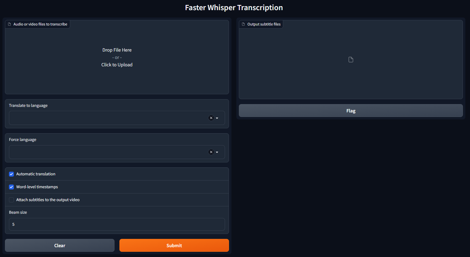This screenshot has width=470, height=257.
Task: Click the Force language label
Action: tap(22, 139)
